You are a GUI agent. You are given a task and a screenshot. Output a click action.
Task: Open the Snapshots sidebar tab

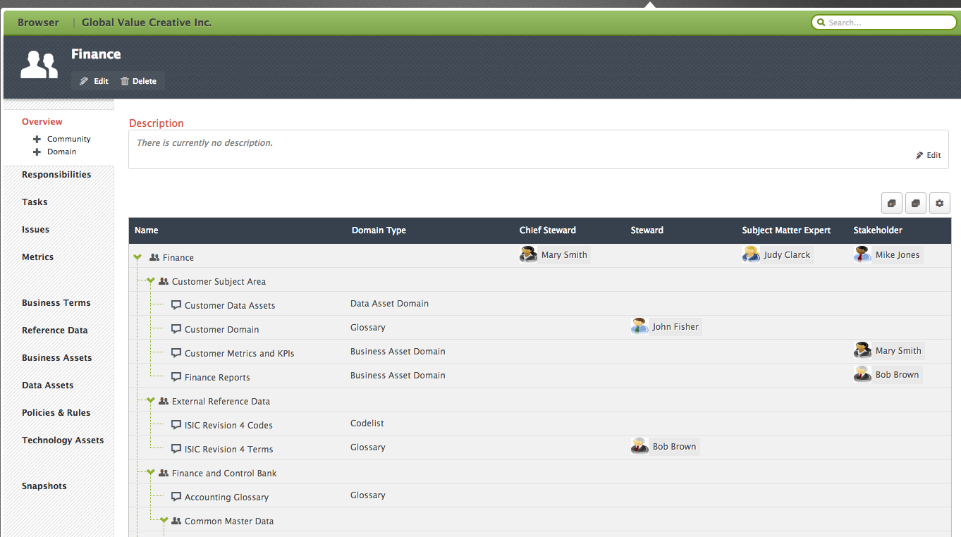pyautogui.click(x=44, y=486)
